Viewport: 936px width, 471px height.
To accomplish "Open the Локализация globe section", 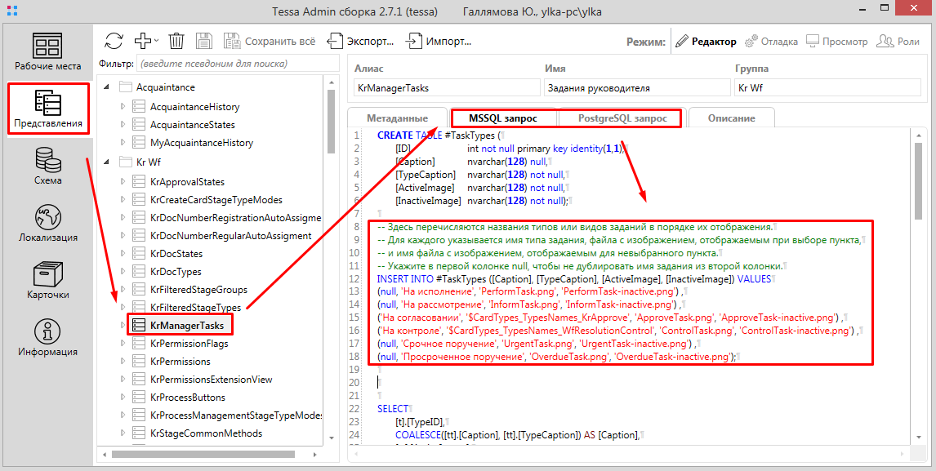I will (x=47, y=224).
